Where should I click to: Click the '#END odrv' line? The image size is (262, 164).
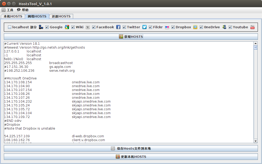click(13, 121)
